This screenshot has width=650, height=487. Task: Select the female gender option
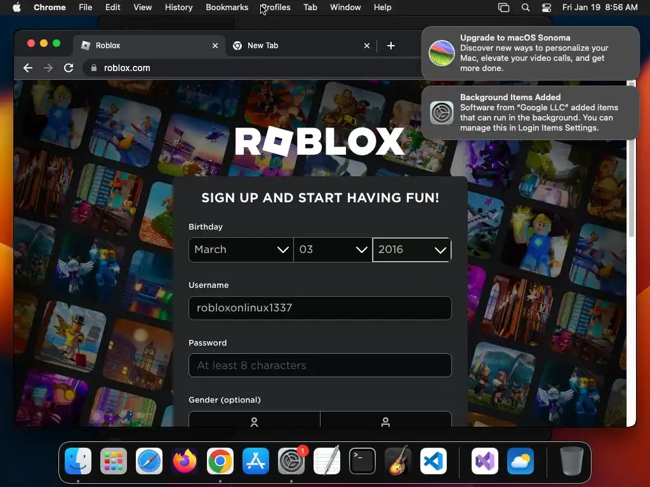[x=254, y=420]
